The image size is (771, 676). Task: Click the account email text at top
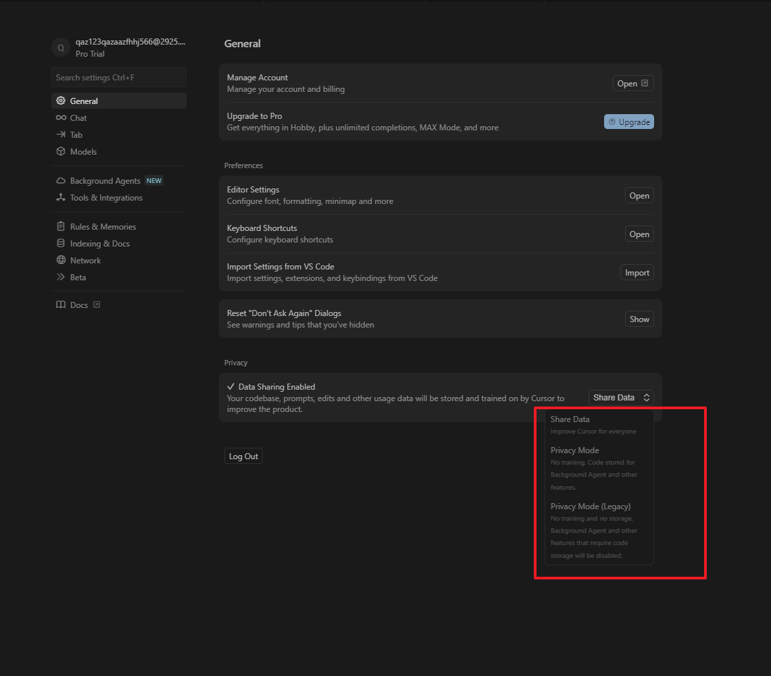[130, 42]
